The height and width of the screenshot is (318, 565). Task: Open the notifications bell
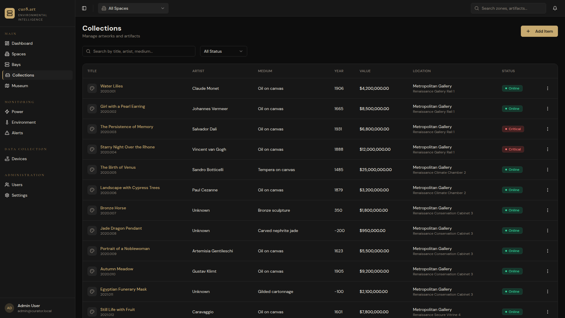[555, 8]
